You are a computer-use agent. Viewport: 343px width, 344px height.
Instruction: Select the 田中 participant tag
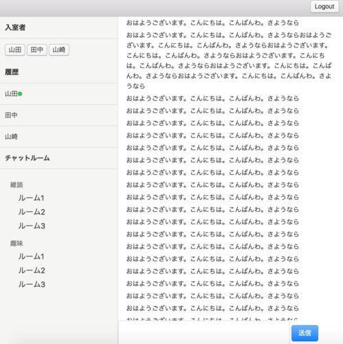coord(37,50)
